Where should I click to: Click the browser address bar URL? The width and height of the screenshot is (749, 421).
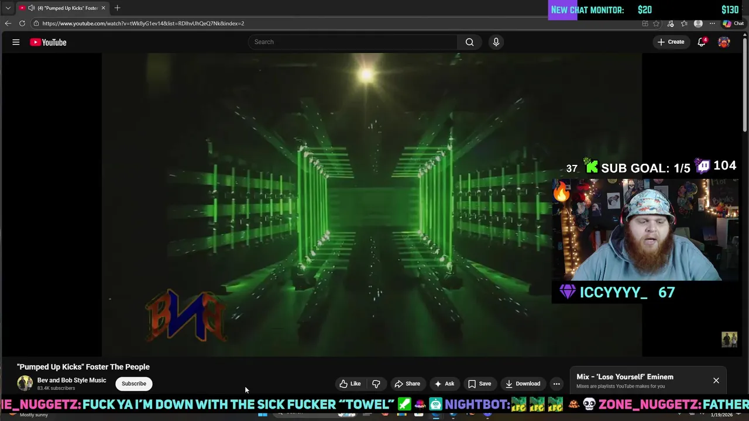[x=143, y=23]
